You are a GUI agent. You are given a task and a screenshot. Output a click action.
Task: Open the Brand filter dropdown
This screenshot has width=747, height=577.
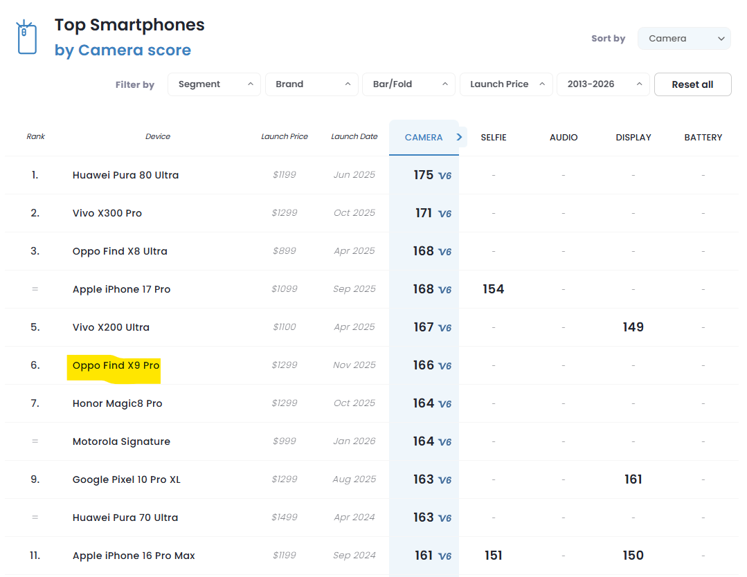pos(312,84)
